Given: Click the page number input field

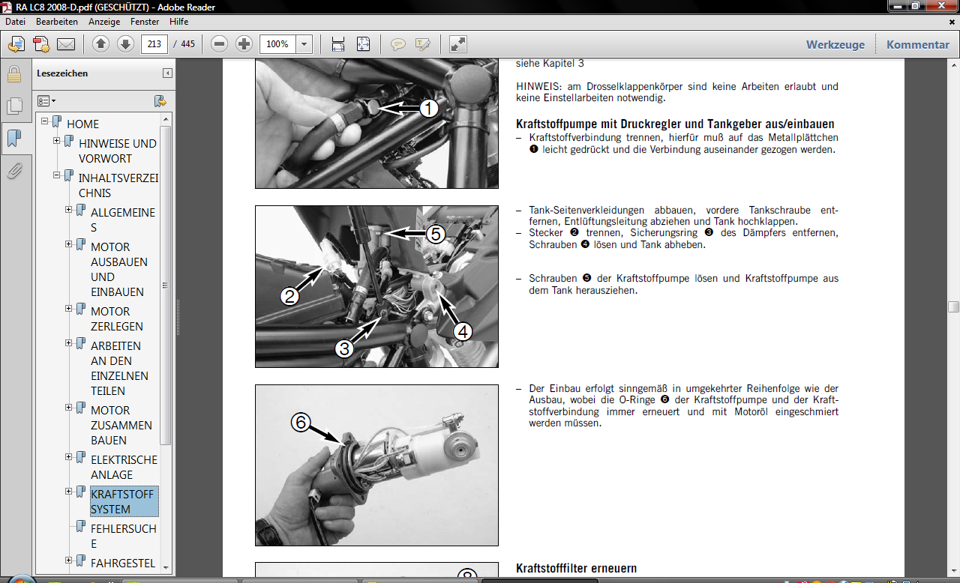Looking at the screenshot, I should click(154, 44).
